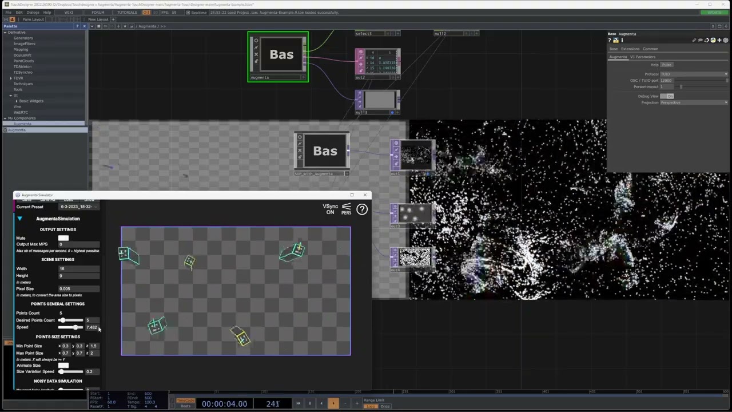This screenshot has width=732, height=412.
Task: Open the Augmenta Simulator help icon
Action: click(362, 209)
